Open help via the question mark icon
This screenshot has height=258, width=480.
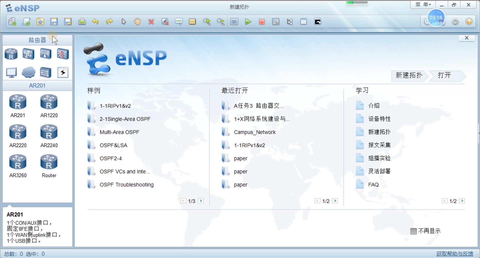click(x=469, y=22)
